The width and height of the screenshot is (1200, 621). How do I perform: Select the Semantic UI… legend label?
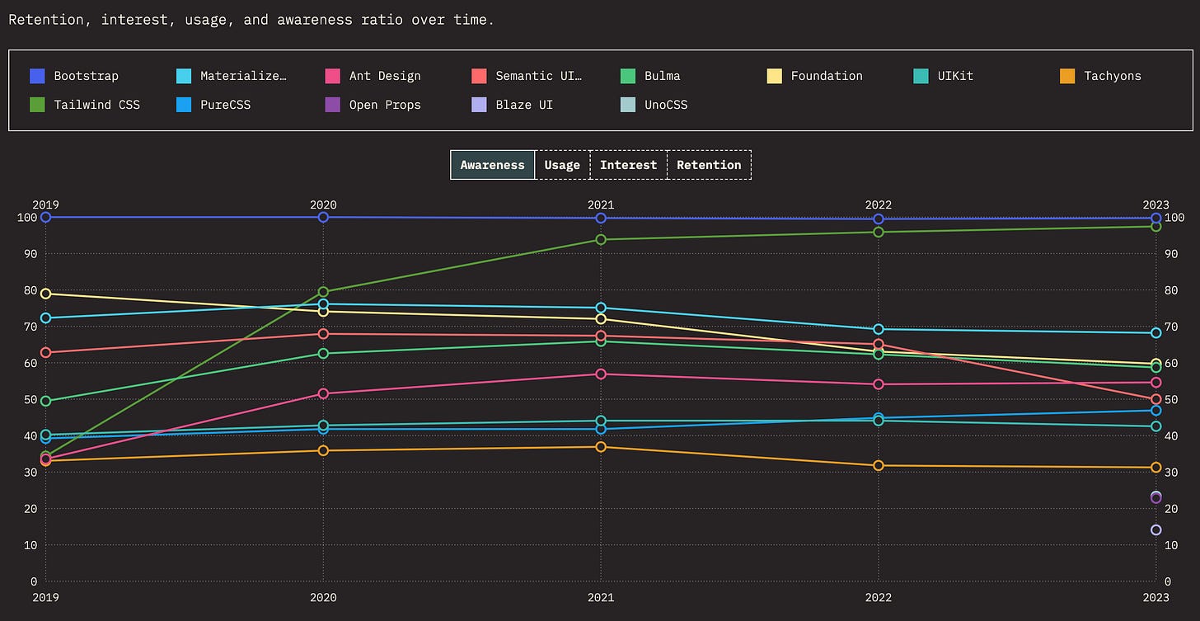[538, 76]
